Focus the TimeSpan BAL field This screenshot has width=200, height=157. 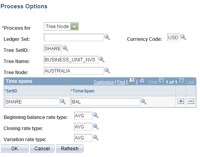click(106, 101)
